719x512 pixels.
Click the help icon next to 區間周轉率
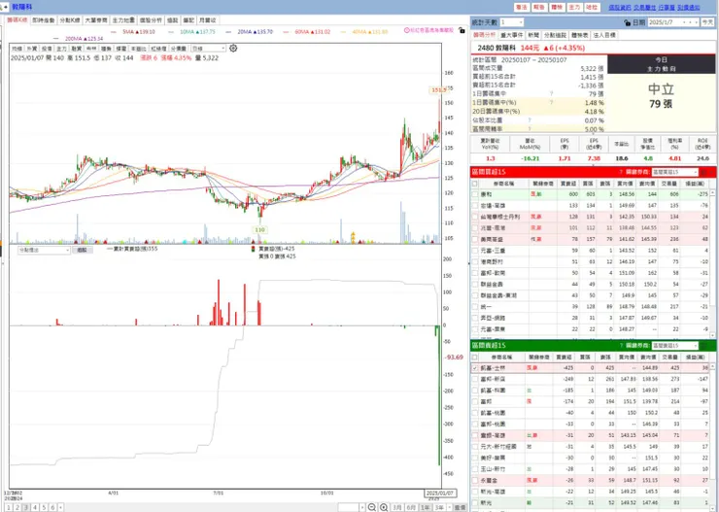click(x=530, y=129)
